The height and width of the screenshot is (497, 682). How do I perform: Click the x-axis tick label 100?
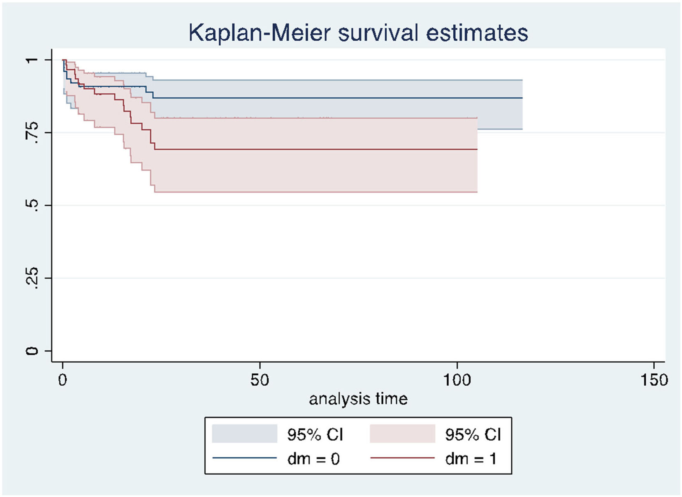point(457,380)
